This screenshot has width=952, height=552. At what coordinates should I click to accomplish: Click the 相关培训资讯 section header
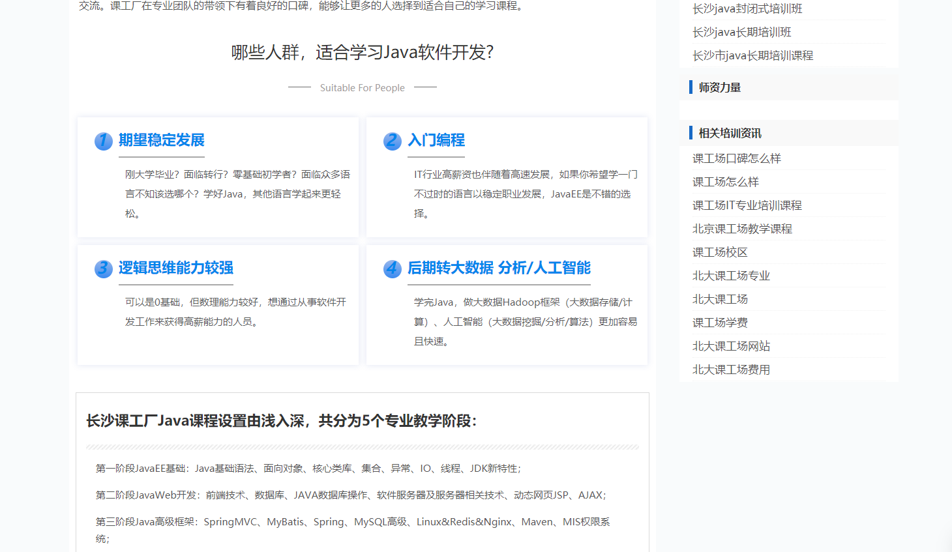click(730, 133)
